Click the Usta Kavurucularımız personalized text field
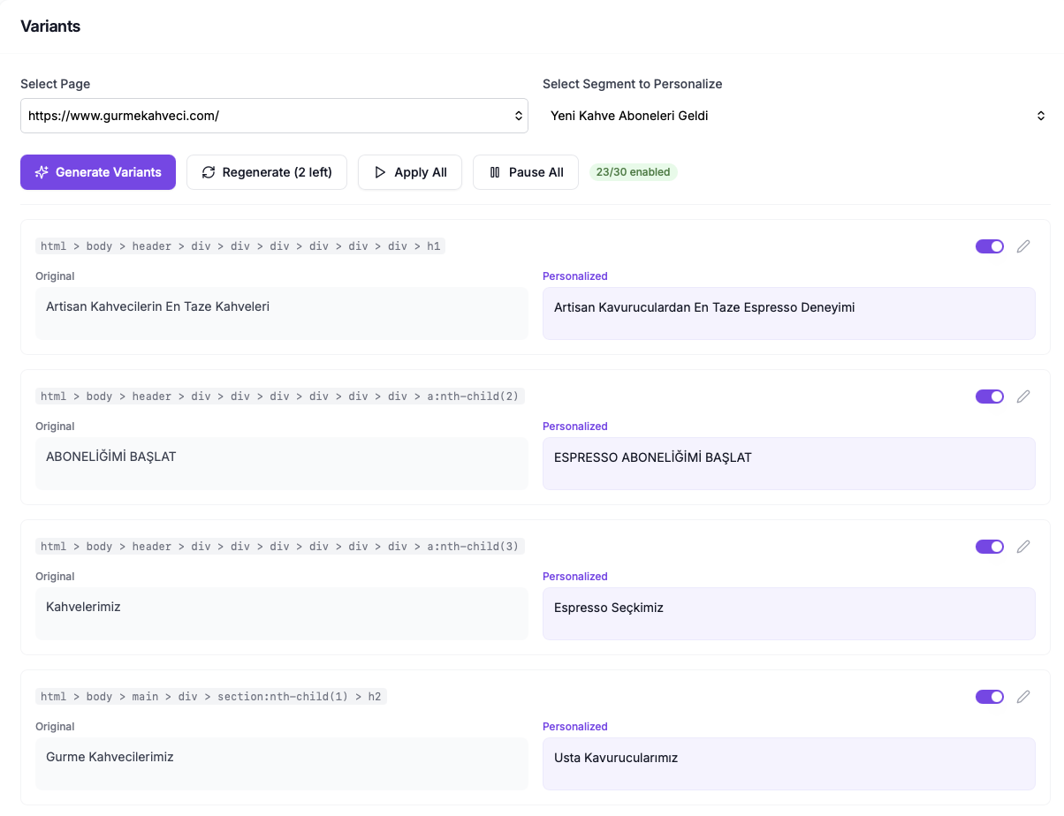This screenshot has height=816, width=1064. click(x=788, y=763)
